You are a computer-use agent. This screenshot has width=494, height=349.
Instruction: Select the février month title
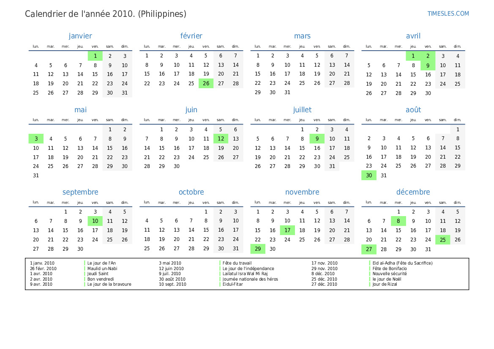[191, 36]
